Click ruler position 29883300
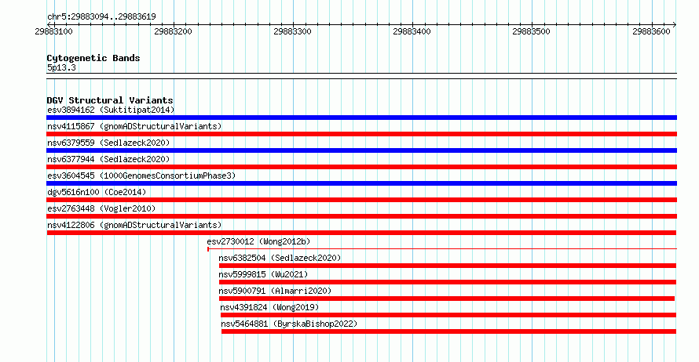This screenshot has width=699, height=362. pyautogui.click(x=292, y=31)
